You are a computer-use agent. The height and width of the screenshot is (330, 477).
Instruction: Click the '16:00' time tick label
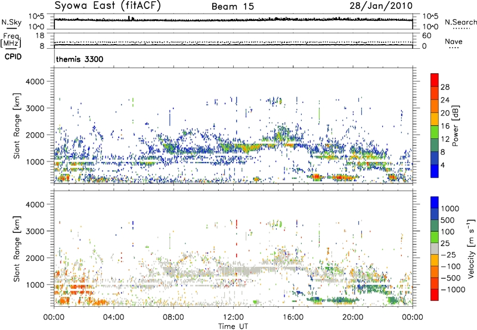pyautogui.click(x=293, y=317)
